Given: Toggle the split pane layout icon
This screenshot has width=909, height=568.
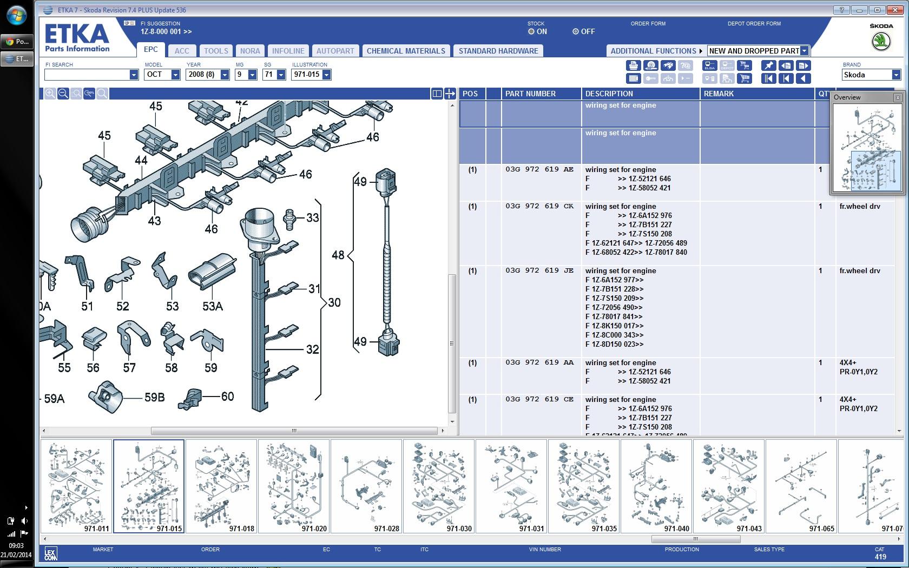Looking at the screenshot, I should pos(437,94).
